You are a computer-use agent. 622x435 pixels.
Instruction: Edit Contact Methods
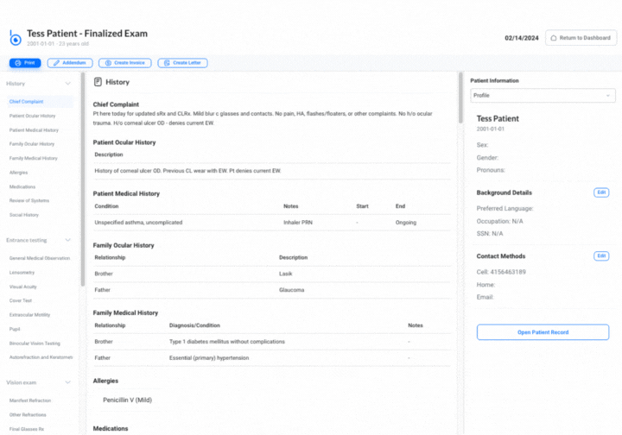601,256
